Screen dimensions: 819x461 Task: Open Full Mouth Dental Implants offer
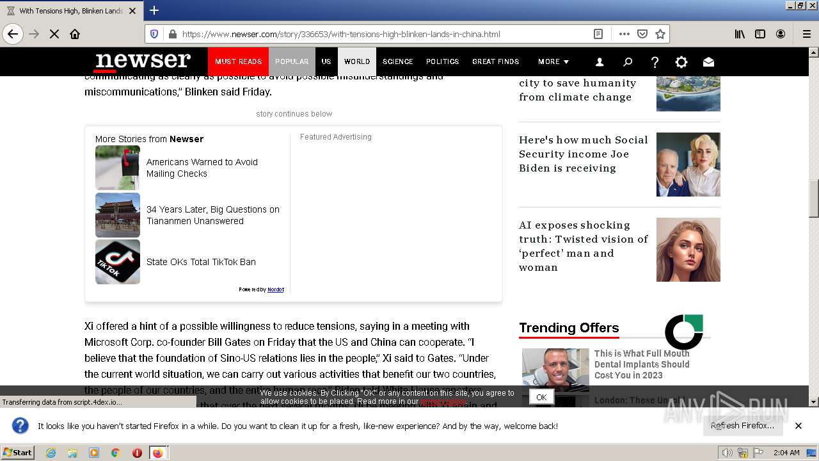pyautogui.click(x=642, y=364)
